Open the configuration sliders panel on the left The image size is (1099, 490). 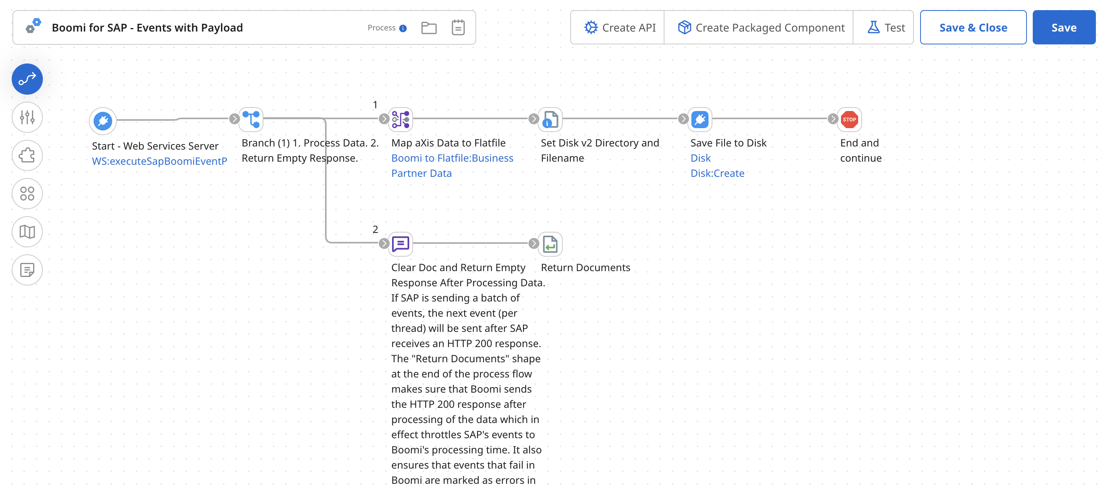[27, 117]
